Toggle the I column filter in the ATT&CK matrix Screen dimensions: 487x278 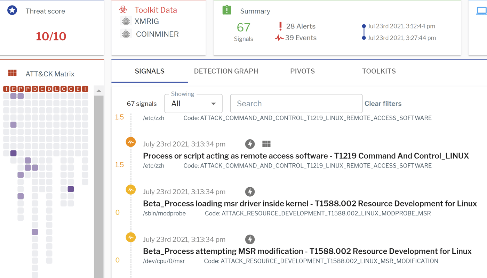click(x=6, y=89)
